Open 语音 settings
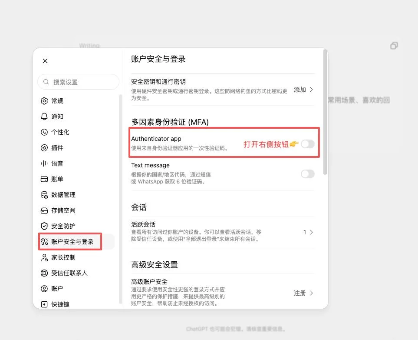This screenshot has width=418, height=340. [77, 163]
